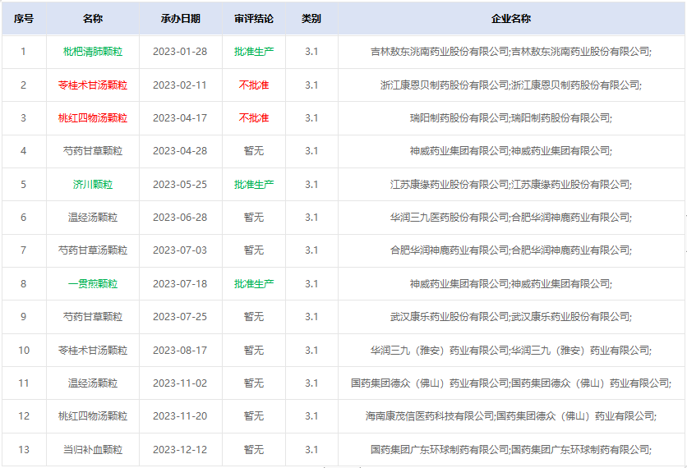Click date 2023-02-11
This screenshot has width=687, height=468.
[180, 85]
